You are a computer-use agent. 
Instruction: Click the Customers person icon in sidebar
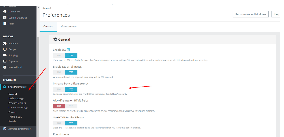tap(5, 12)
